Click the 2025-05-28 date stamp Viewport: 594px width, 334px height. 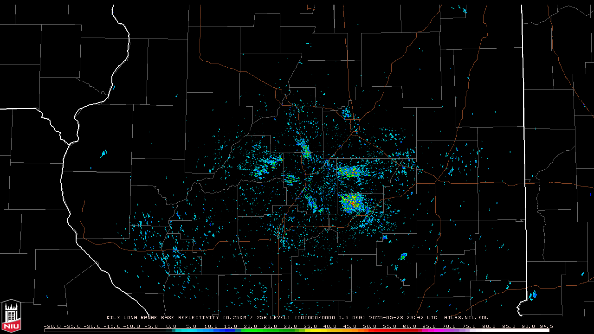click(x=386, y=318)
